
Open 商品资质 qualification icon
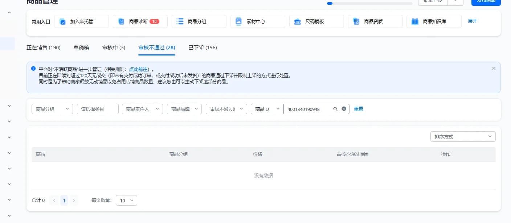(356, 21)
